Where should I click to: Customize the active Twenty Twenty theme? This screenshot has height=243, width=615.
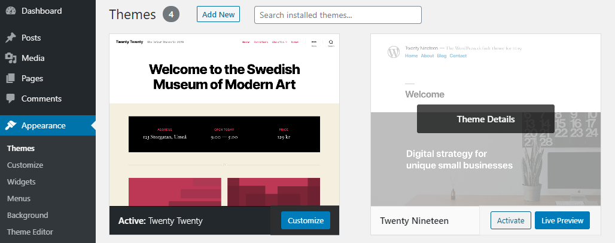click(305, 220)
